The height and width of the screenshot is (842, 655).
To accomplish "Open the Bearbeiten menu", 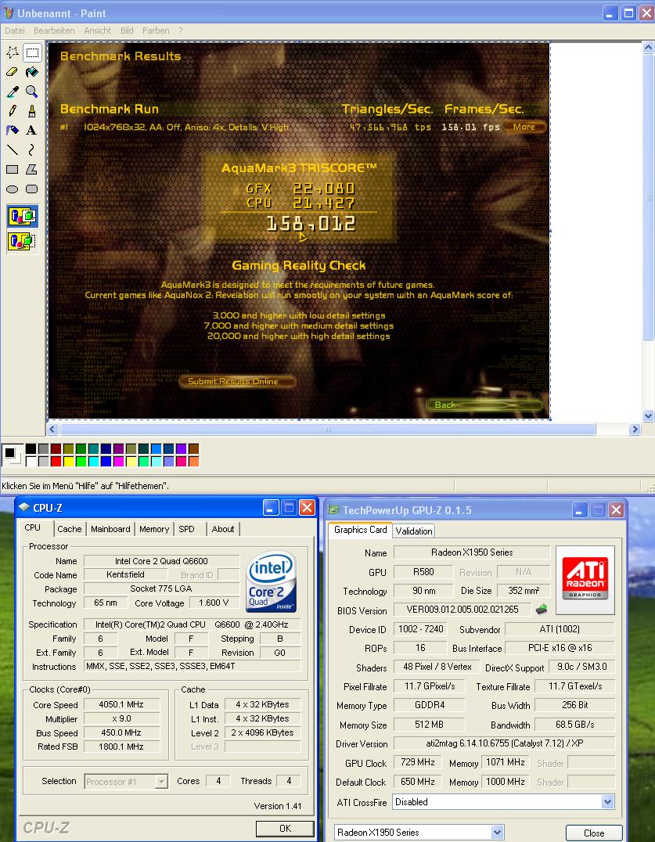I will pyautogui.click(x=54, y=31).
